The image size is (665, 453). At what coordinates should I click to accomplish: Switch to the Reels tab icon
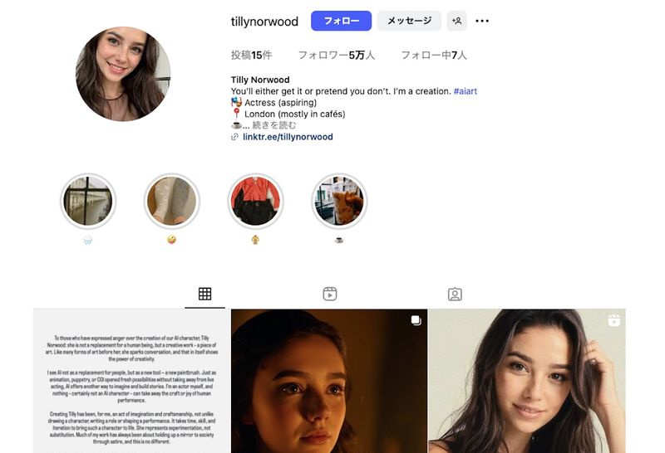point(329,294)
